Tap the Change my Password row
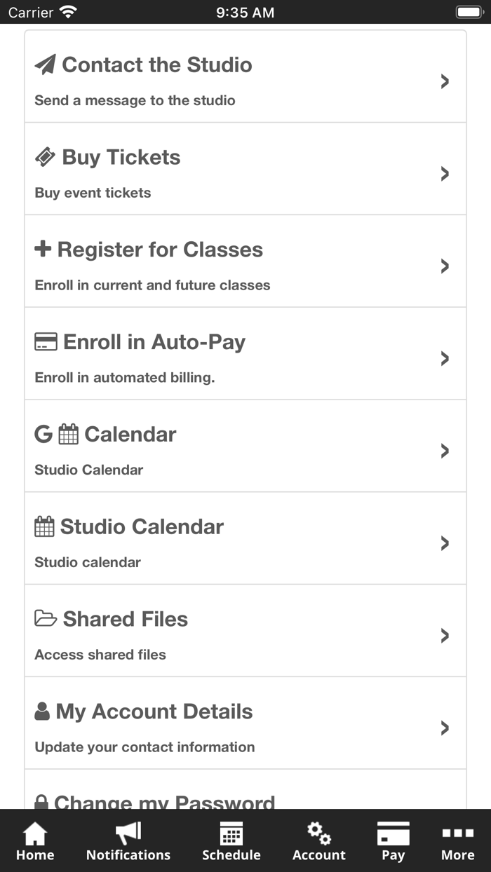 point(245,789)
